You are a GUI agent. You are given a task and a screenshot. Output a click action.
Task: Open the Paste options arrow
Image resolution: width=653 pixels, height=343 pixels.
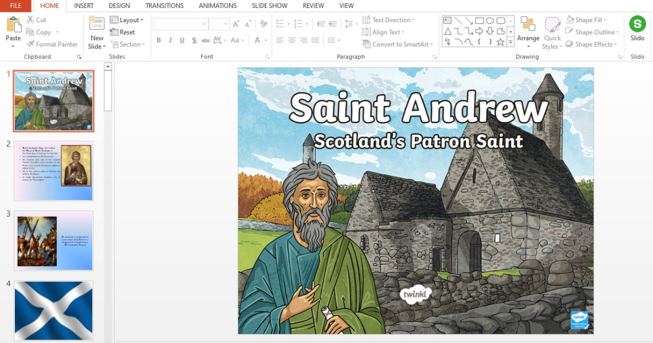point(13,46)
